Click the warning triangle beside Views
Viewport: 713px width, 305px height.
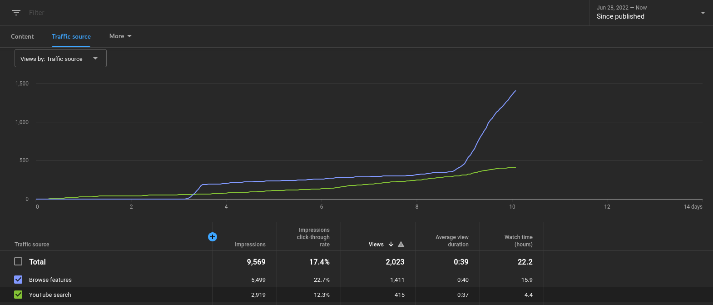[401, 244]
